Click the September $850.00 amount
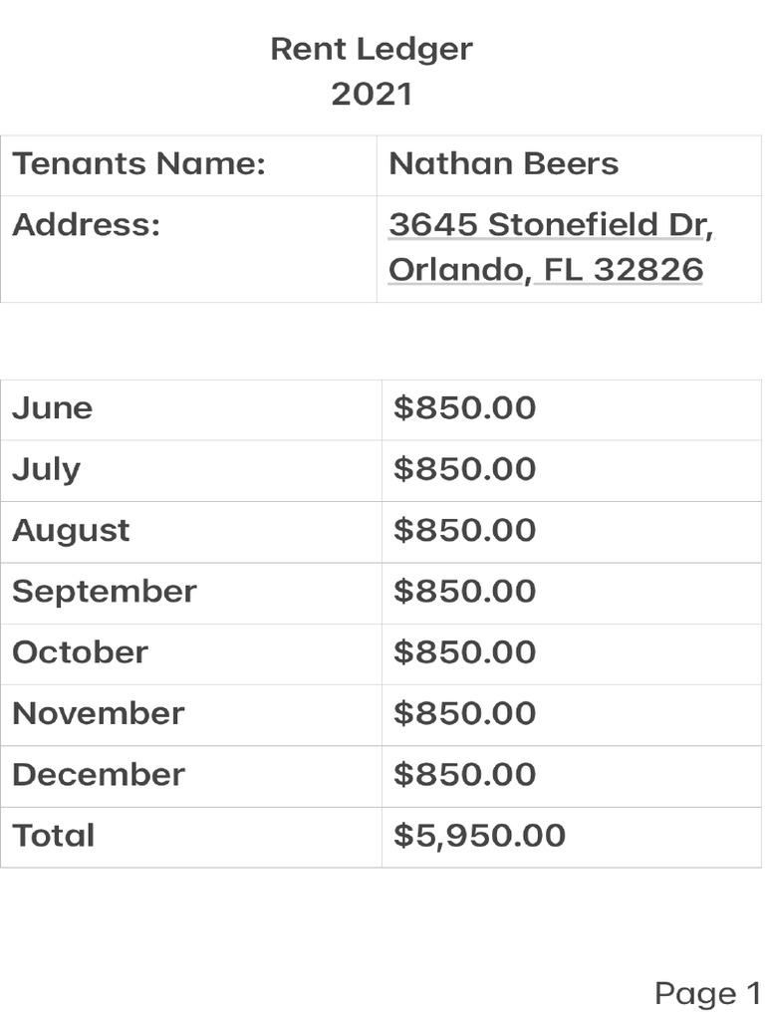 point(464,592)
